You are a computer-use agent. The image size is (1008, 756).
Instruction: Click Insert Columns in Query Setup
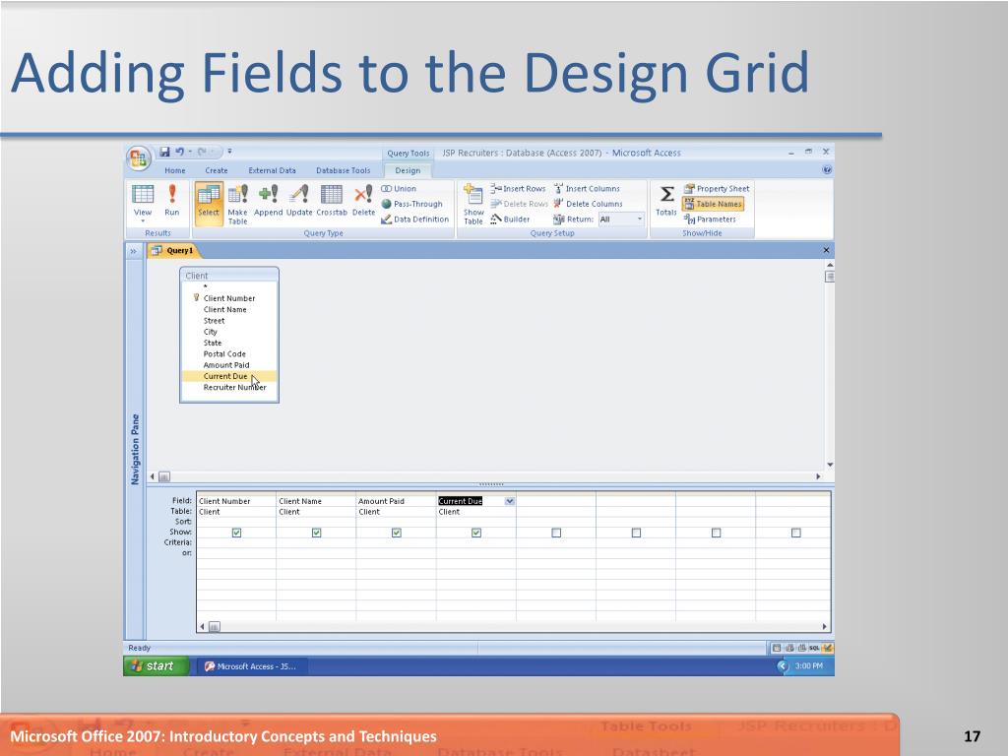587,188
